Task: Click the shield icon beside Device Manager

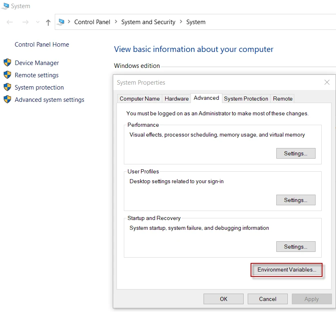Action: click(7, 63)
